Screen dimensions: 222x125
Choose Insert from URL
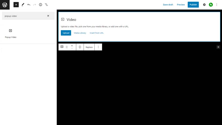(x=96, y=33)
